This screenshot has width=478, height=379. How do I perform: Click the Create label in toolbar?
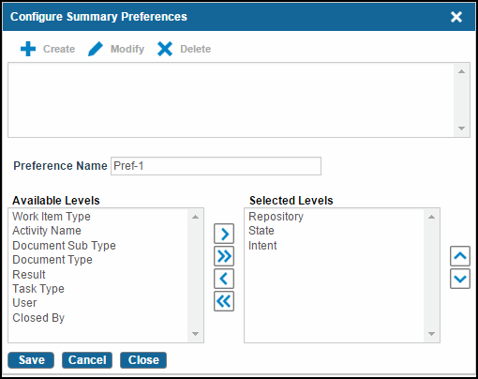(x=59, y=49)
